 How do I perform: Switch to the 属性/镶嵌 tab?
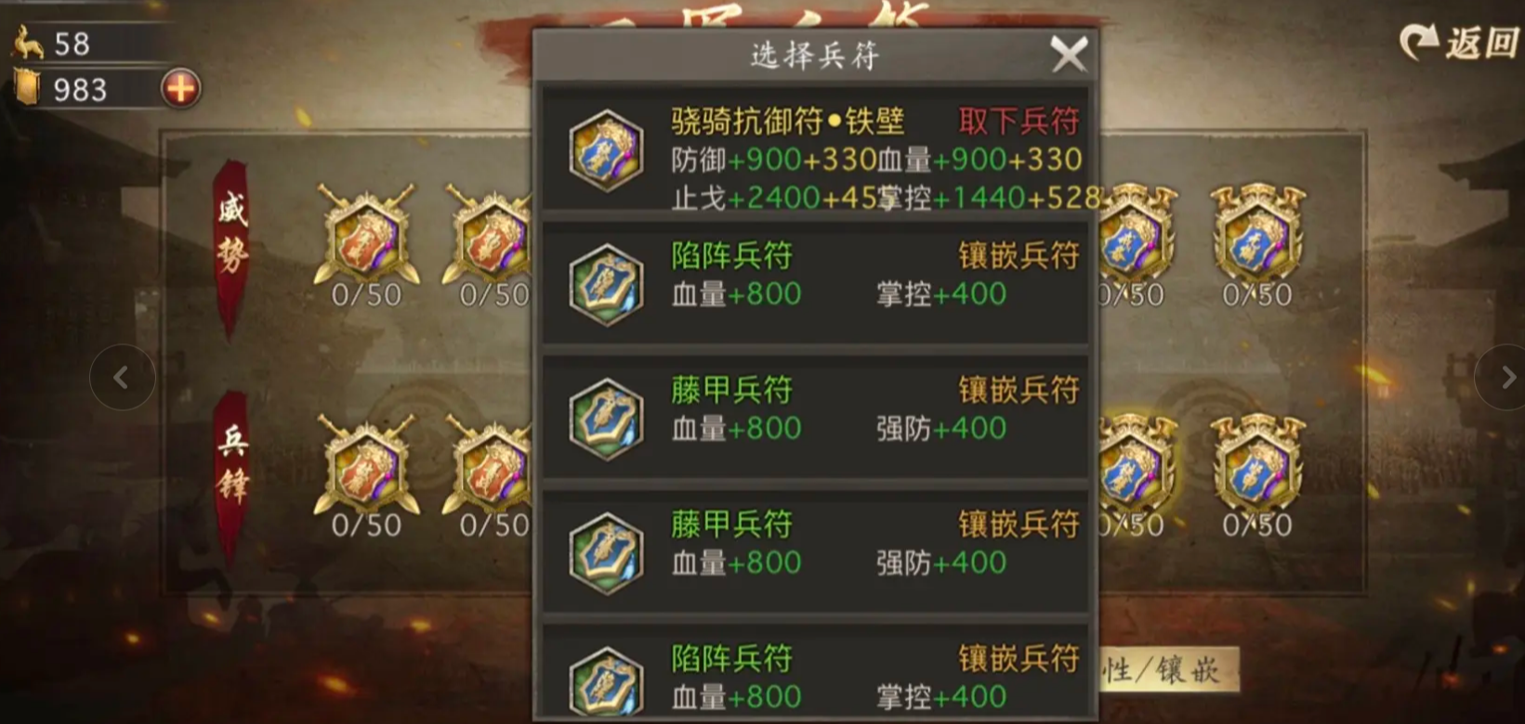(x=1169, y=669)
